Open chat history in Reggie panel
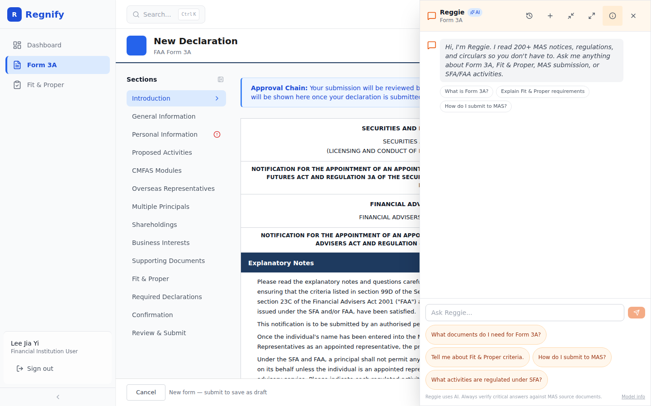651x406 pixels. (x=529, y=16)
